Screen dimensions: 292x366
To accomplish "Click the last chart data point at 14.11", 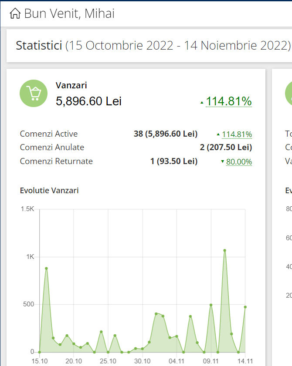I will point(245,307).
